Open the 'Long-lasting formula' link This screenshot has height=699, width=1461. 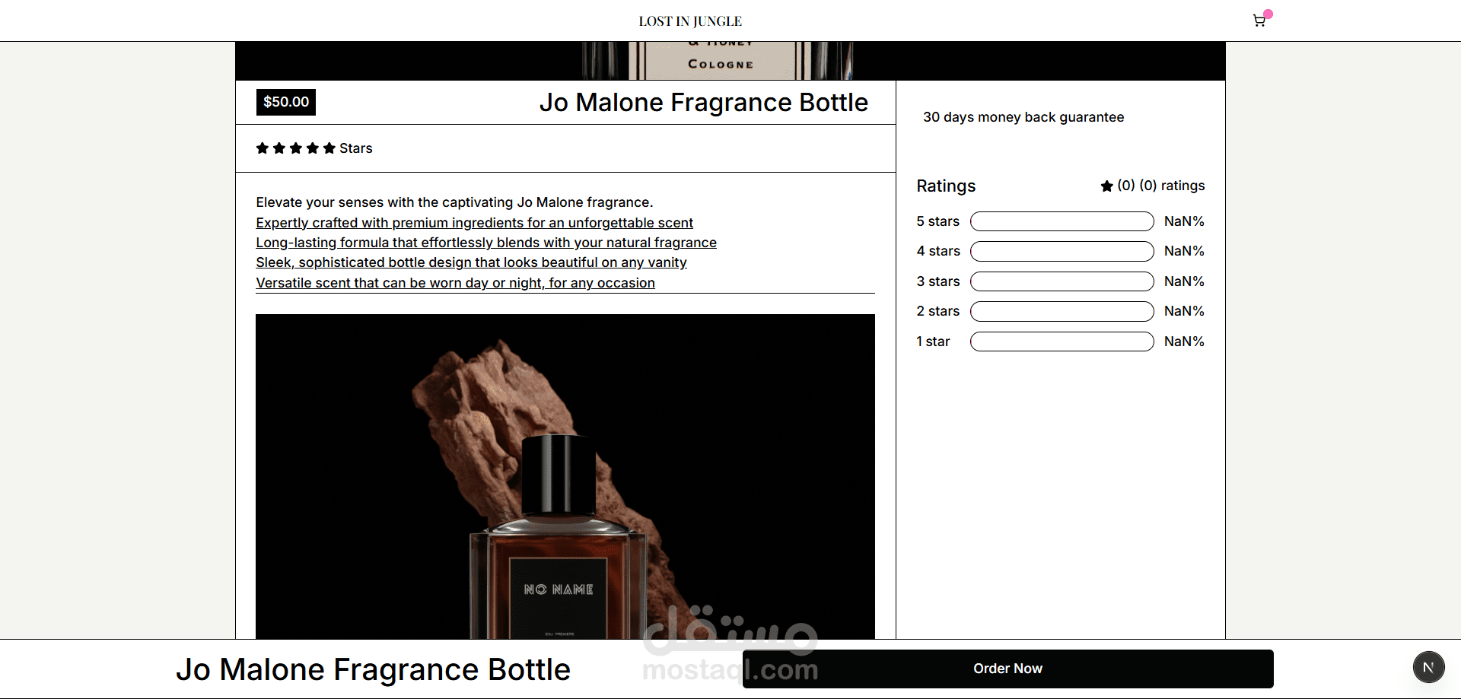point(486,243)
